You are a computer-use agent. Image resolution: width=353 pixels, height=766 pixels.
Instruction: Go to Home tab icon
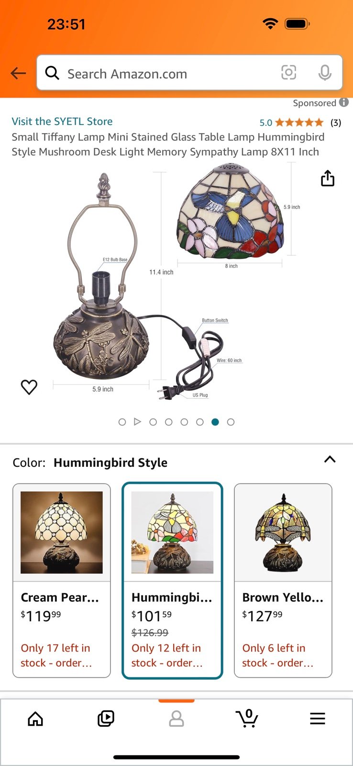tap(35, 719)
